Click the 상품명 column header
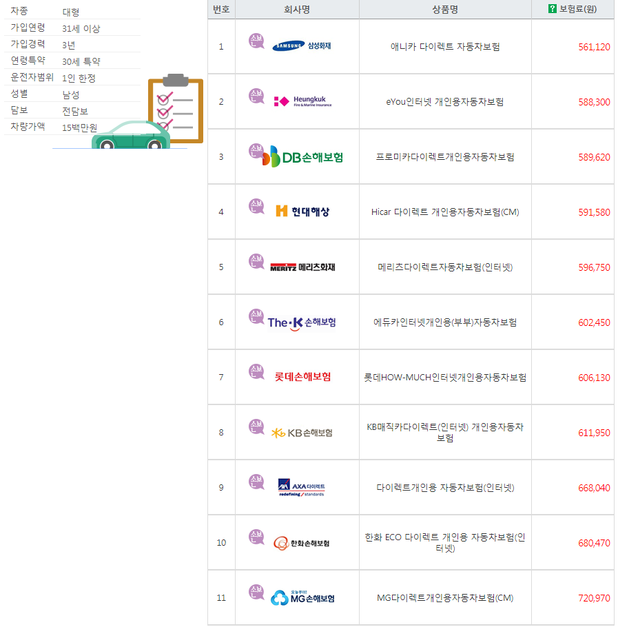The image size is (618, 627). pos(445,9)
